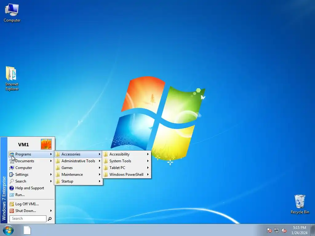Viewport: 315px width, 236px height.
Task: Click the VM1 user picture thumbnail
Action: pos(46,144)
